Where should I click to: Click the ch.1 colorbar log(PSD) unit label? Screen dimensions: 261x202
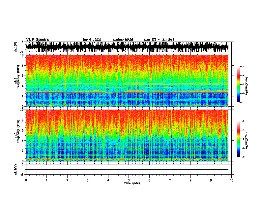247,86
